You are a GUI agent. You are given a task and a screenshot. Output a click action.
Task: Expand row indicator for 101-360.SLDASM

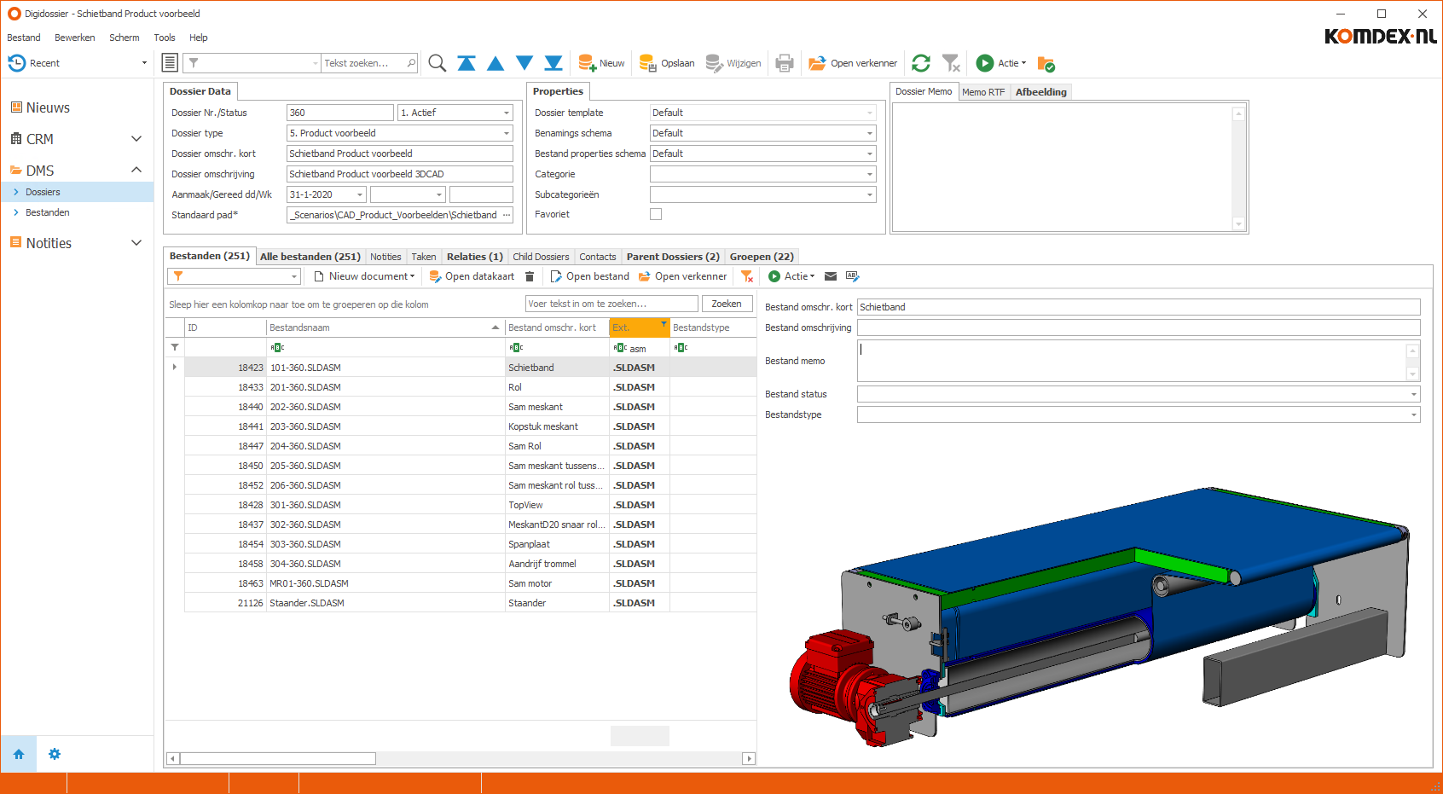tap(175, 368)
